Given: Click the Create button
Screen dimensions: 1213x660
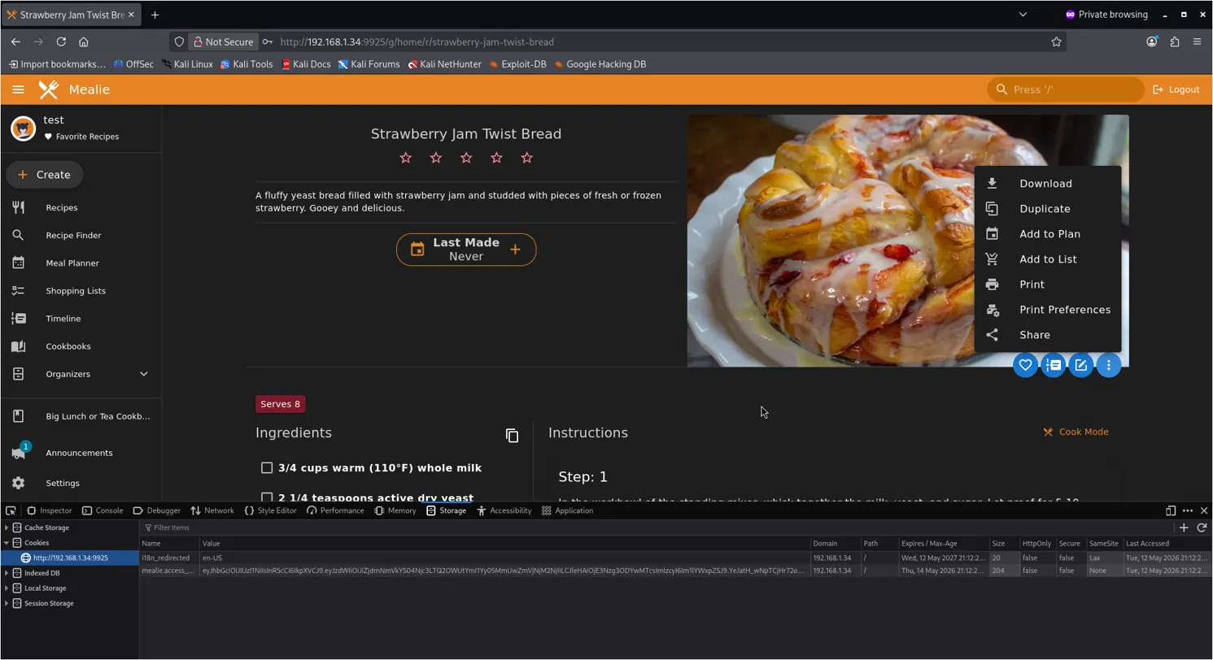Looking at the screenshot, I should coord(44,175).
